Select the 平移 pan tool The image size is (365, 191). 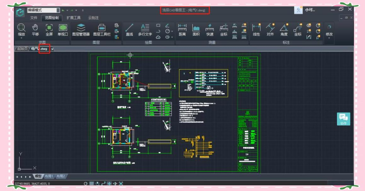(35, 30)
